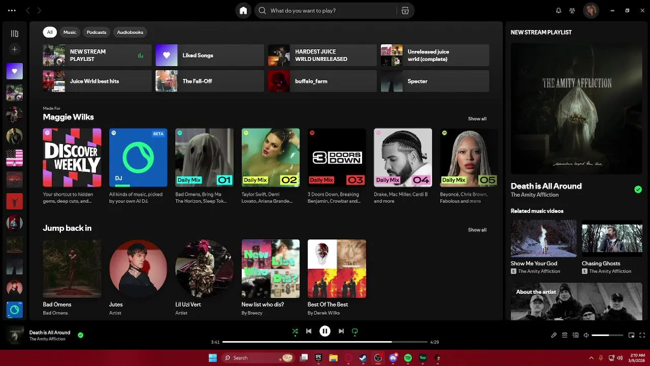The image size is (650, 366).
Task: Open The Amity Affliction link under Death is All Around
Action: click(535, 195)
